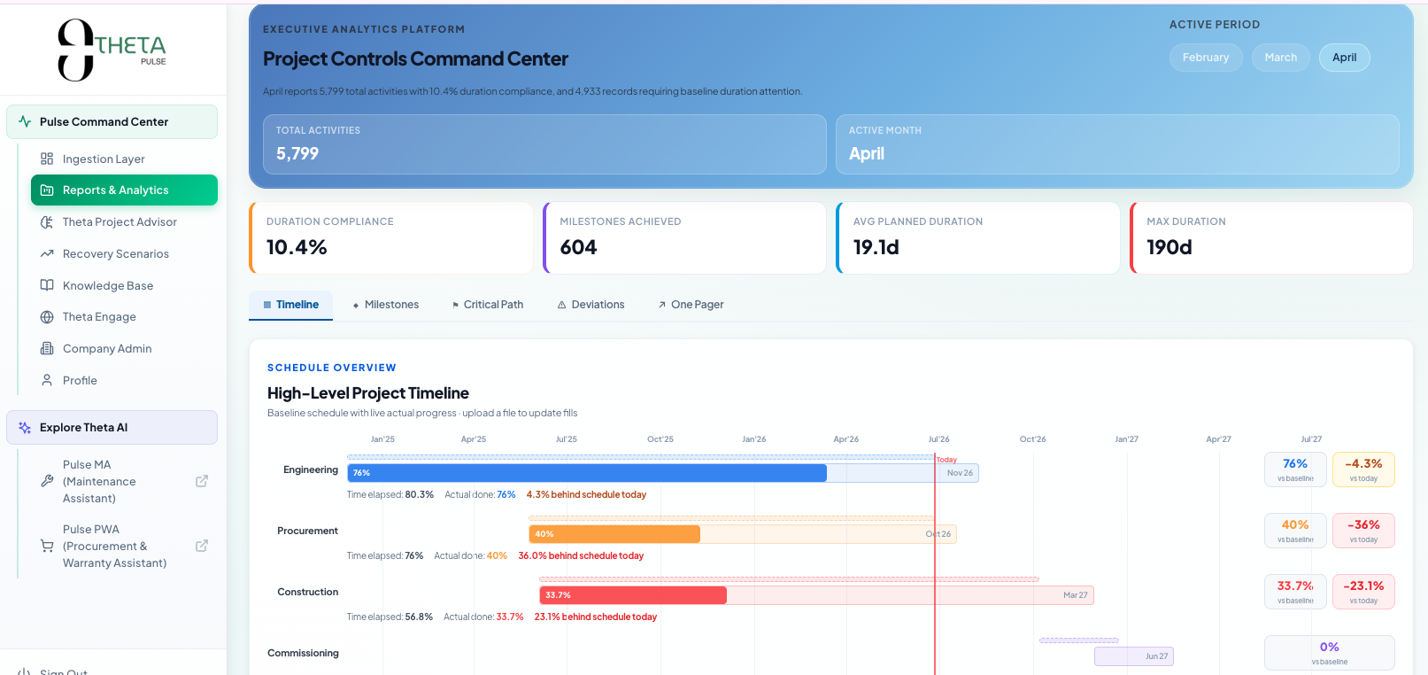Click the Milestones tab diamond icon
Screen dimensions: 1428x675
coord(356,305)
